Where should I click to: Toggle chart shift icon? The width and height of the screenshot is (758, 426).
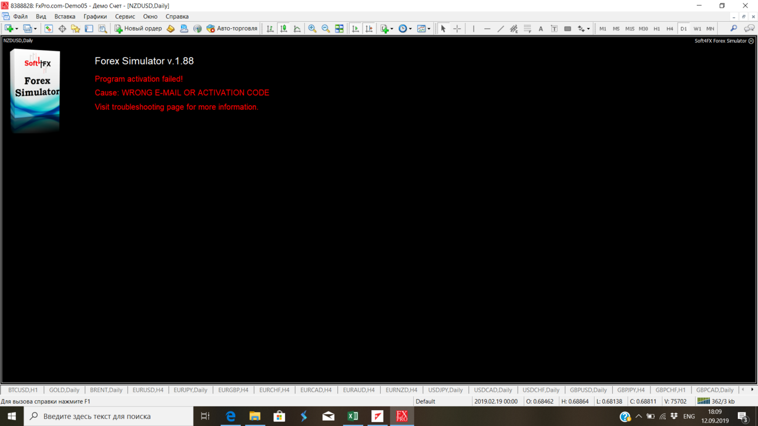(369, 28)
